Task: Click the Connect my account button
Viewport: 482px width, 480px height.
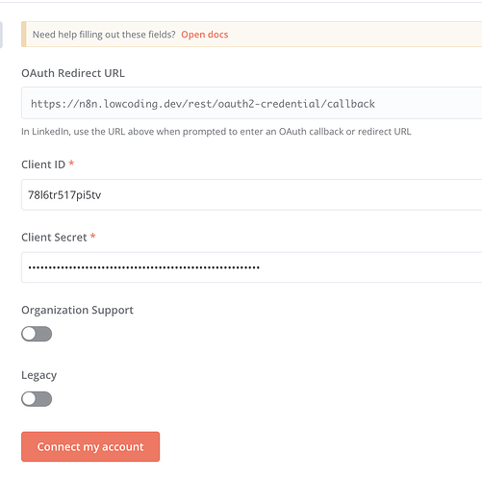Action: tap(90, 446)
